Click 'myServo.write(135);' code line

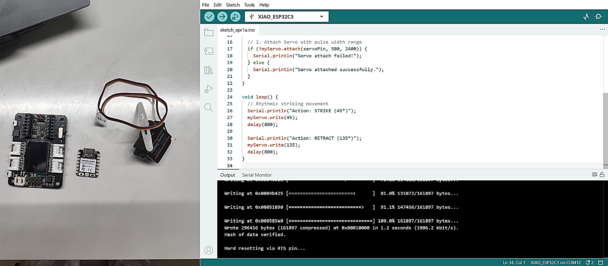[274, 145]
